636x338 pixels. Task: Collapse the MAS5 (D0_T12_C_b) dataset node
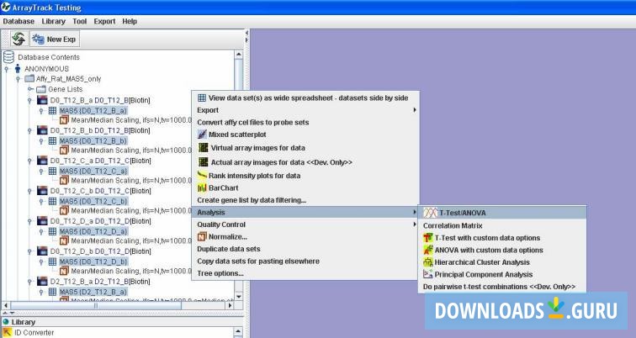pyautogui.click(x=41, y=202)
